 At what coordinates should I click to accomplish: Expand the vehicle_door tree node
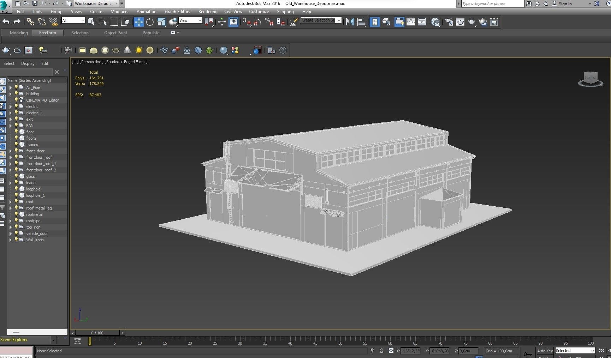11,233
